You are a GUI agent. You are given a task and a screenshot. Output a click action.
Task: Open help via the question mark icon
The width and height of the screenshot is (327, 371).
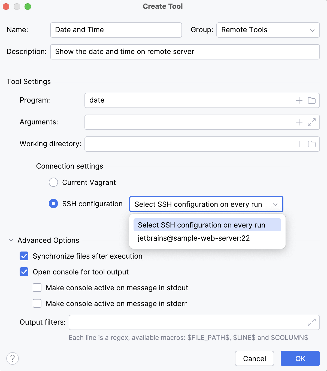pyautogui.click(x=13, y=359)
